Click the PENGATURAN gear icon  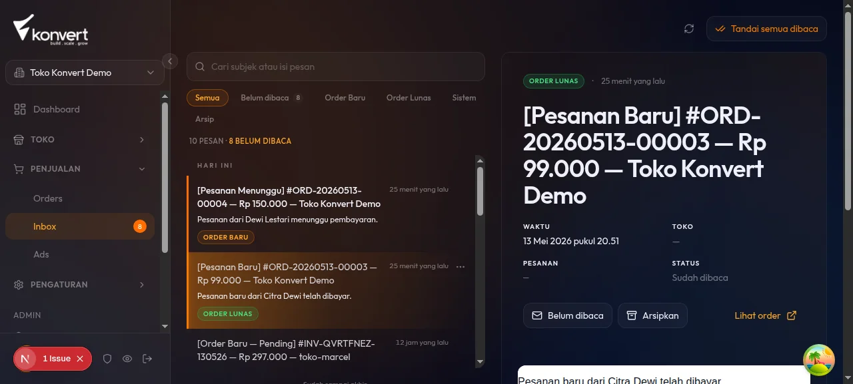[19, 285]
